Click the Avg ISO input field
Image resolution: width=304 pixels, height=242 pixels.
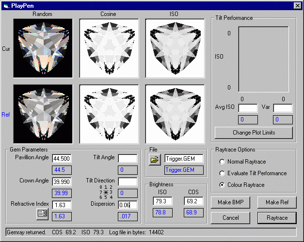[248, 108]
